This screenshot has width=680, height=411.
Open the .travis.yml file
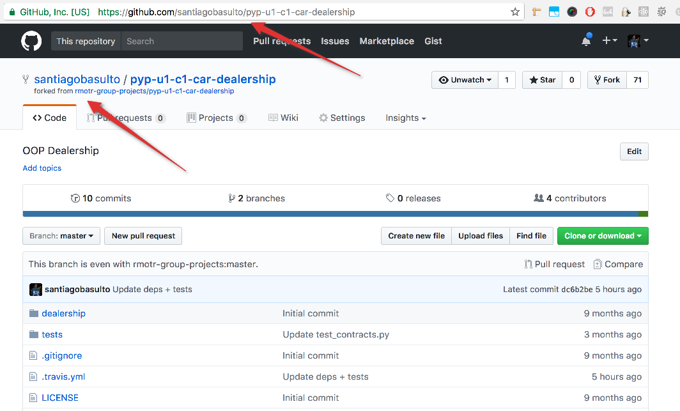(63, 376)
